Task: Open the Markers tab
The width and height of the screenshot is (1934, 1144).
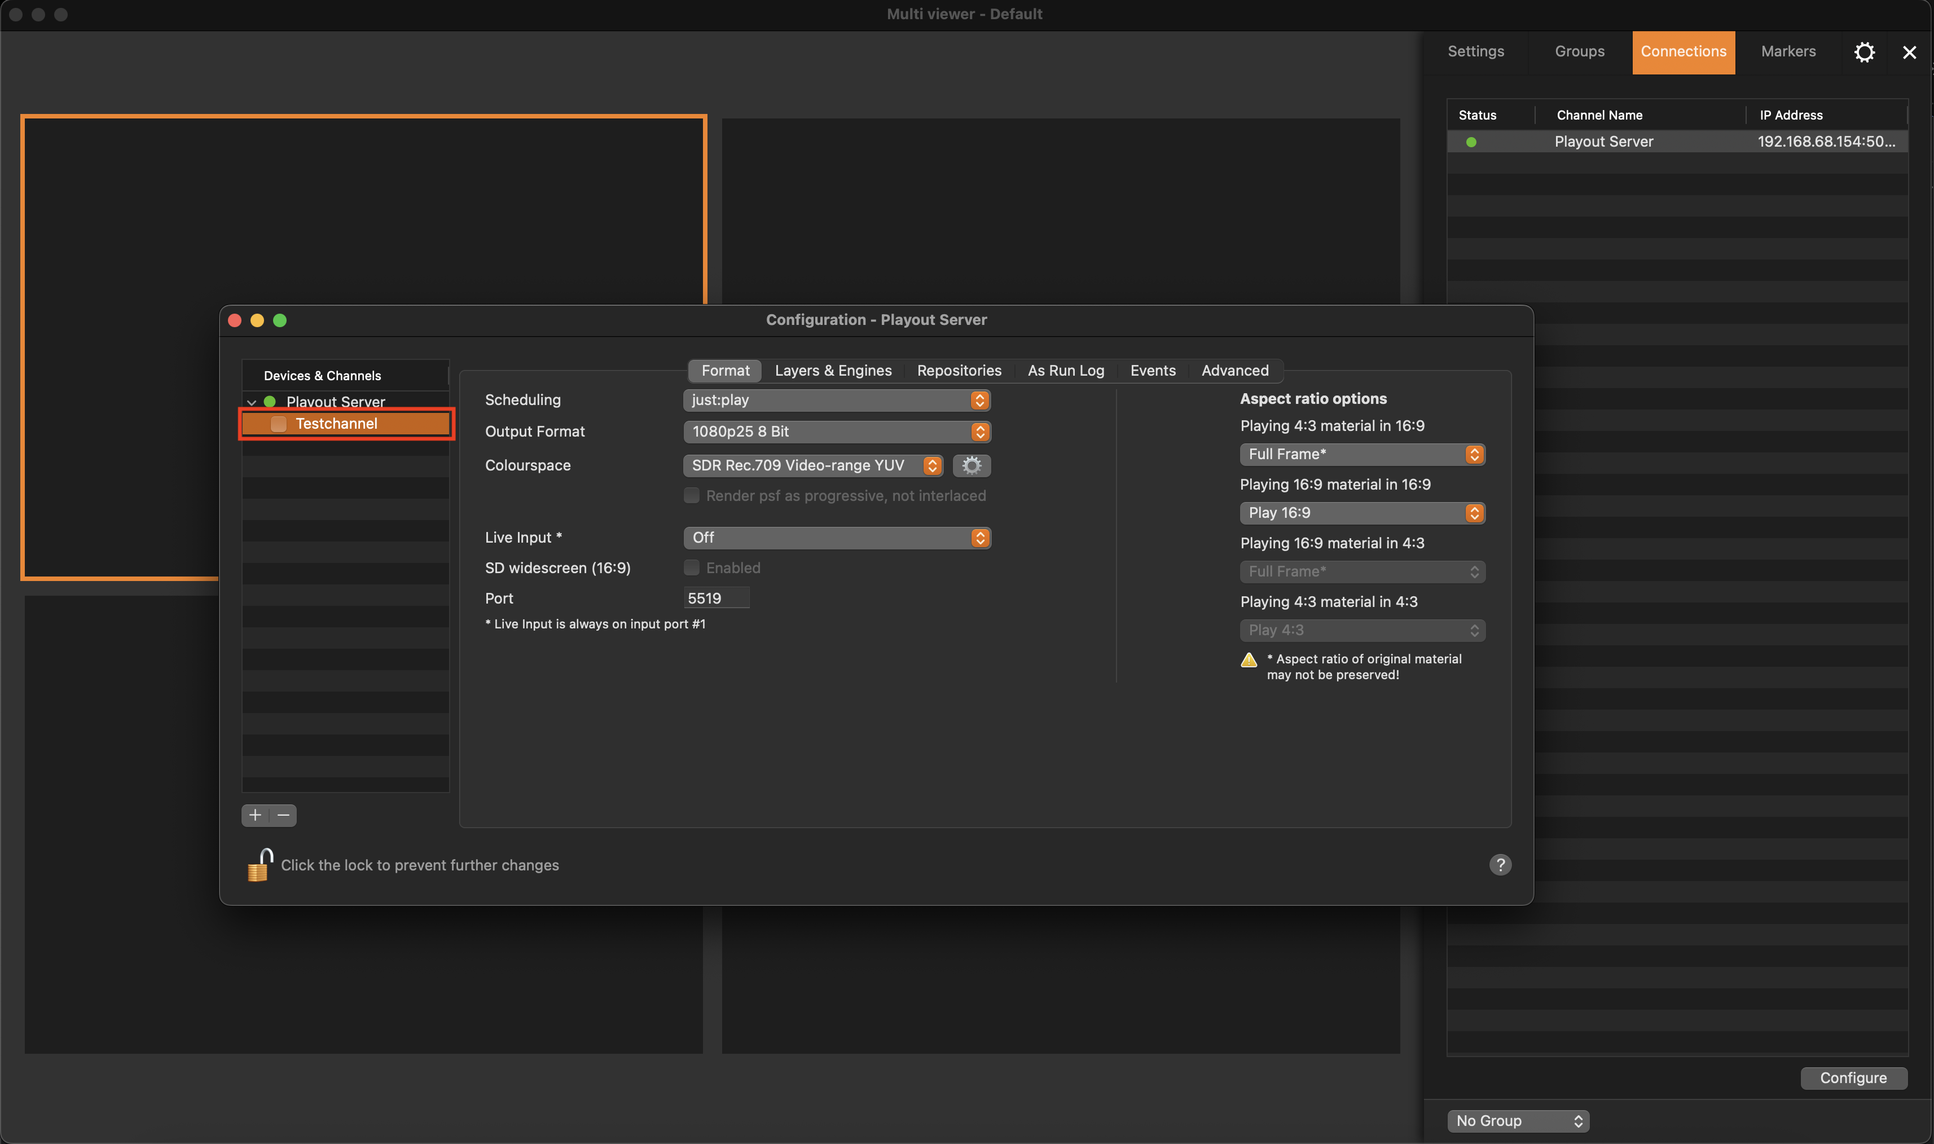Action: [1787, 52]
